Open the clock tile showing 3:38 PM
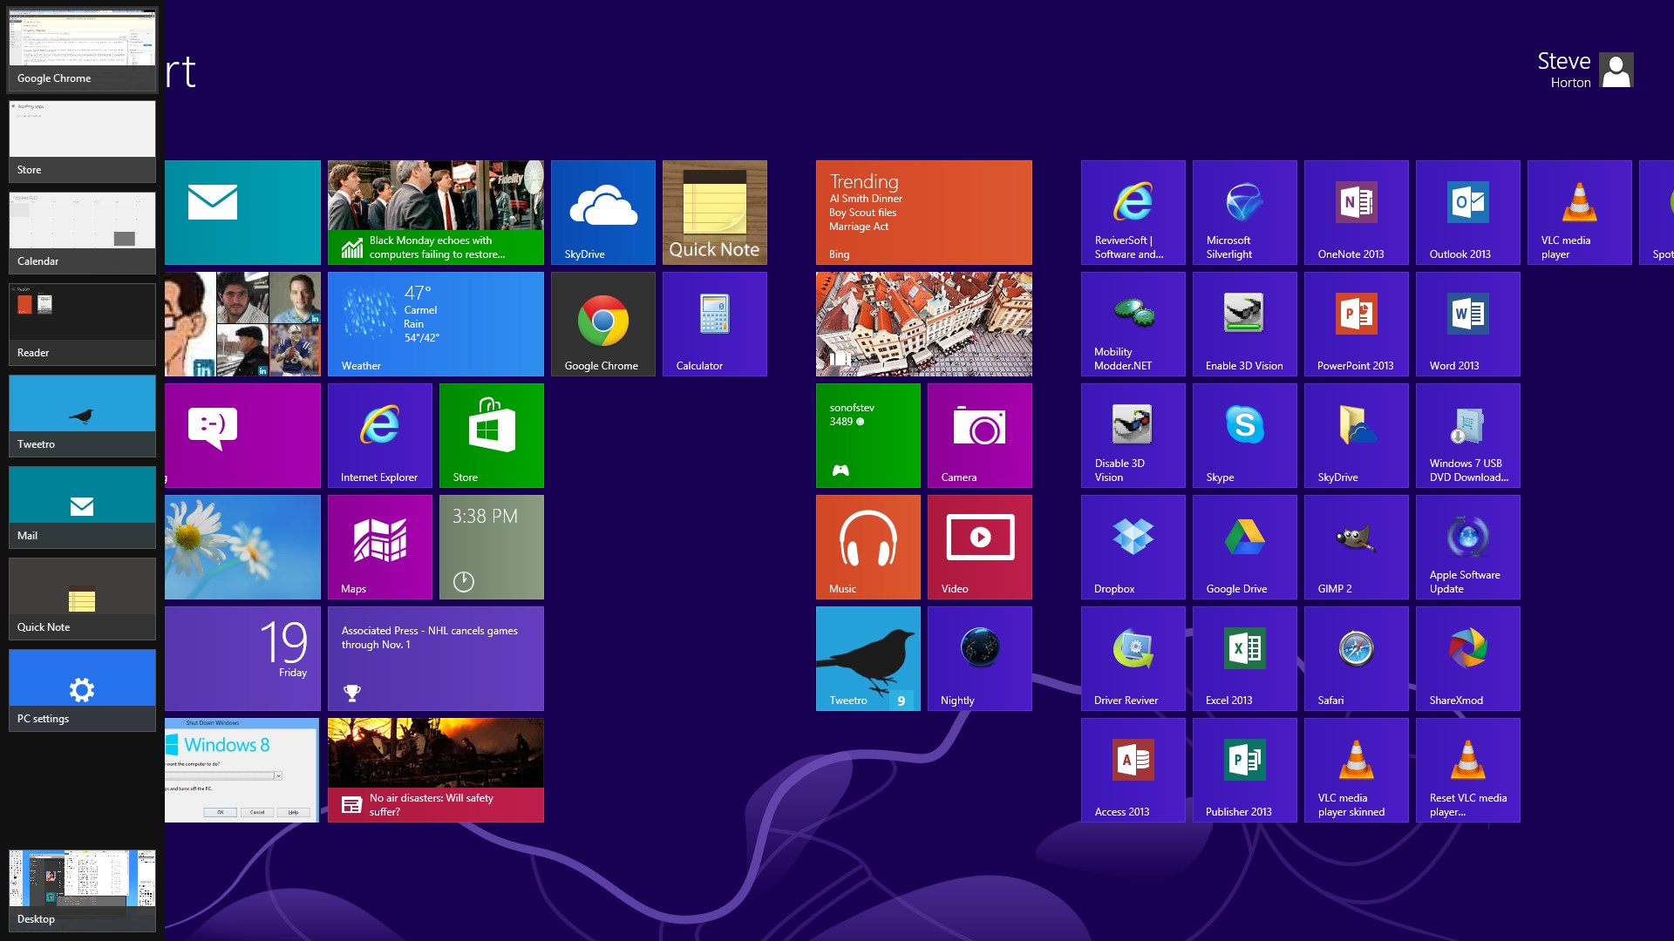The height and width of the screenshot is (941, 1674). click(492, 547)
